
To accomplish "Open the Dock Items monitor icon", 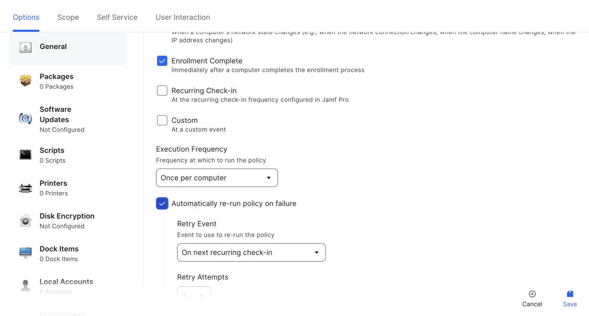I will pyautogui.click(x=25, y=253).
